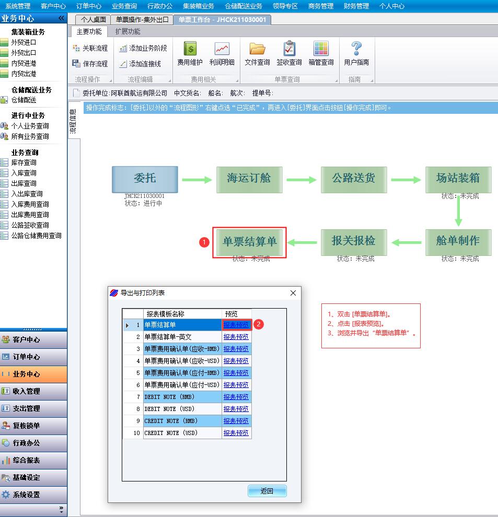Open 箱管查询 container grid icon
The image size is (498, 517).
pyautogui.click(x=321, y=54)
